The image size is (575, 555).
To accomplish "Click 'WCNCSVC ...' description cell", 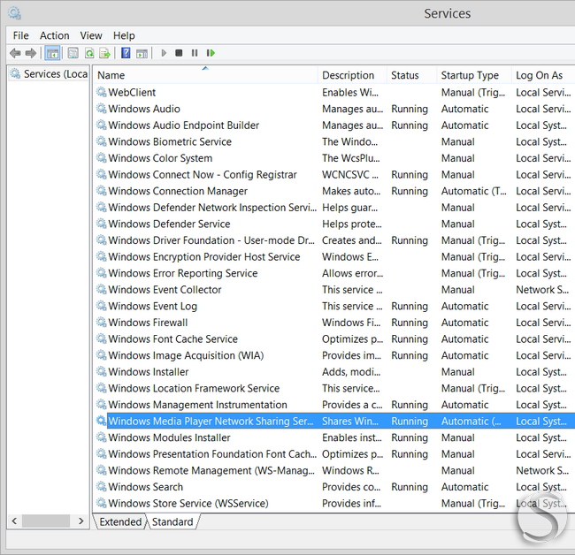I will point(350,174).
